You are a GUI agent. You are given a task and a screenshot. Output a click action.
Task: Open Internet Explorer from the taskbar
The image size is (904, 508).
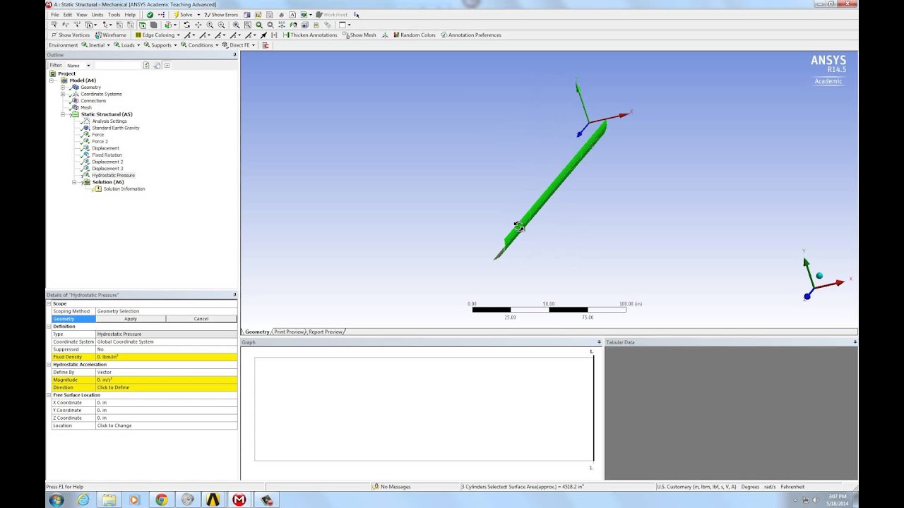tap(83, 500)
